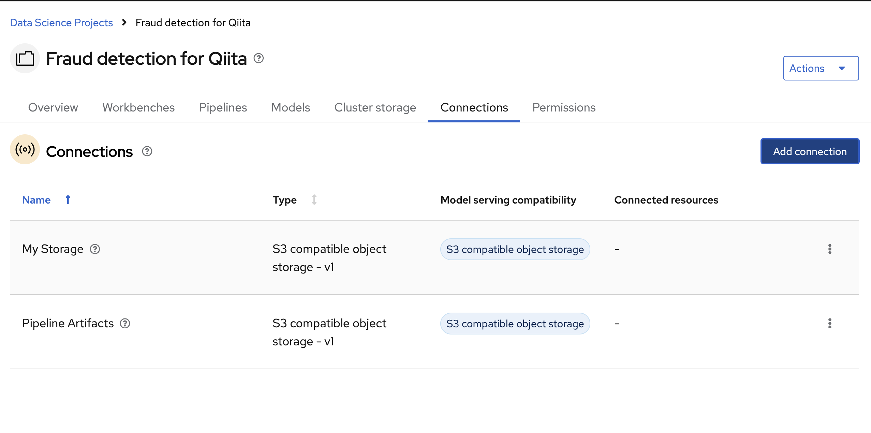Screen dimensions: 871x433
Task: Click the Add connection button
Action: pos(810,151)
